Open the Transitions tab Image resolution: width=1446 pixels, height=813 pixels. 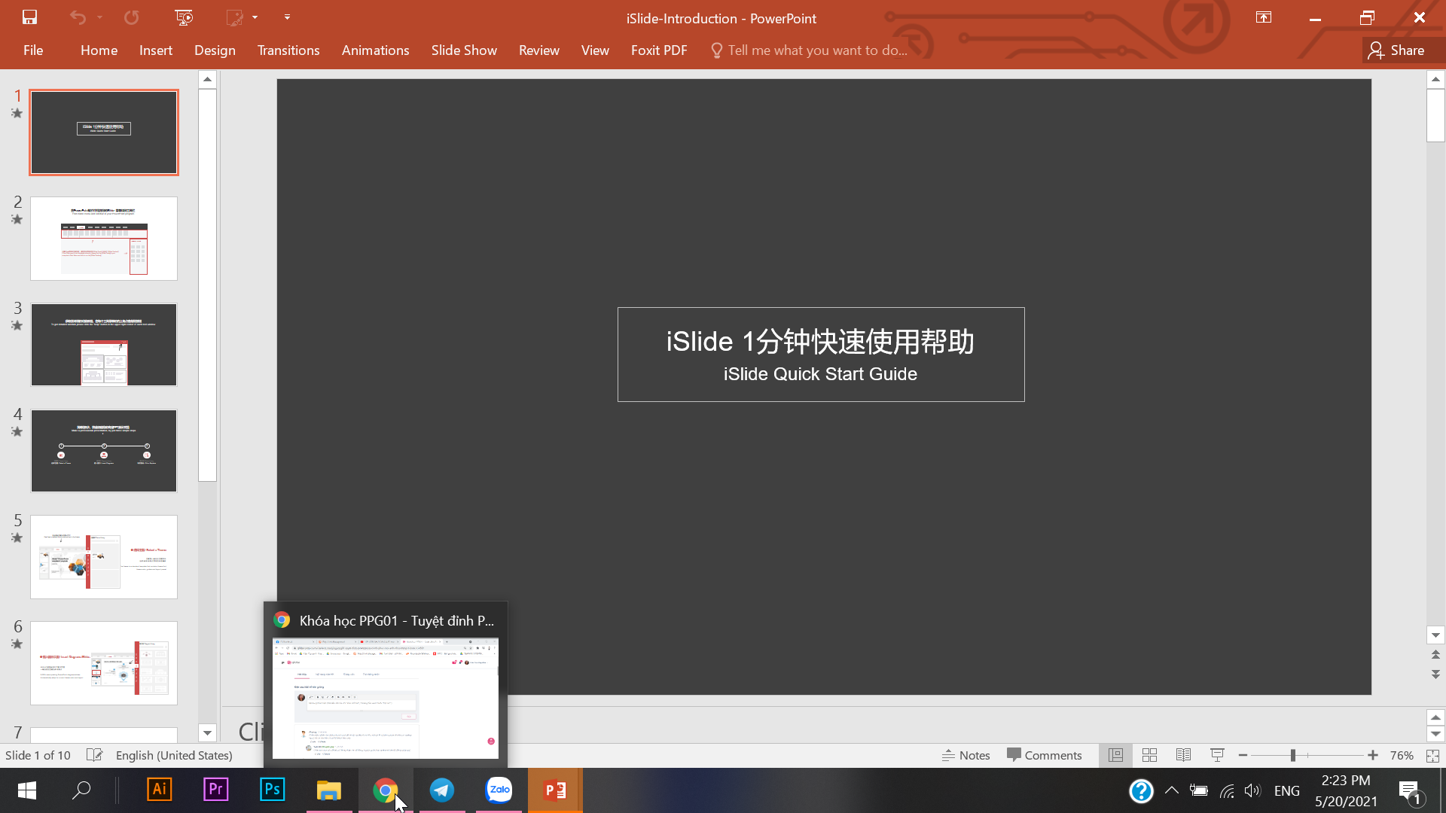288,50
